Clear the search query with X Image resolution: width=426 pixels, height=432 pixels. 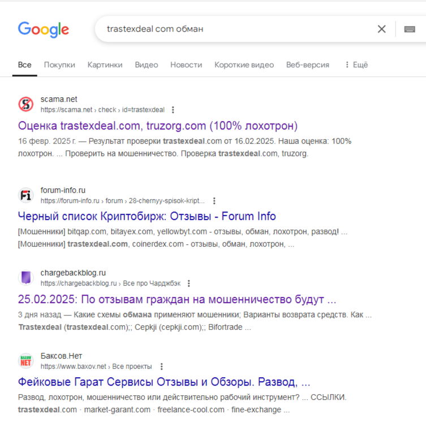(x=382, y=29)
